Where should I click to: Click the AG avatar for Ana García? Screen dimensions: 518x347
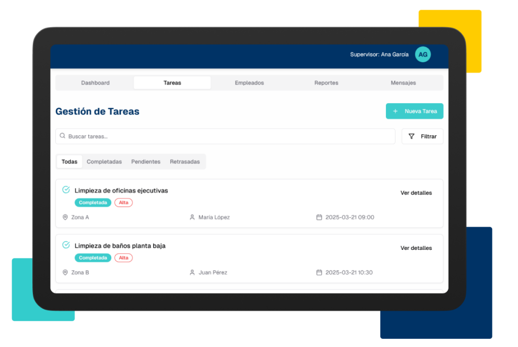point(423,54)
